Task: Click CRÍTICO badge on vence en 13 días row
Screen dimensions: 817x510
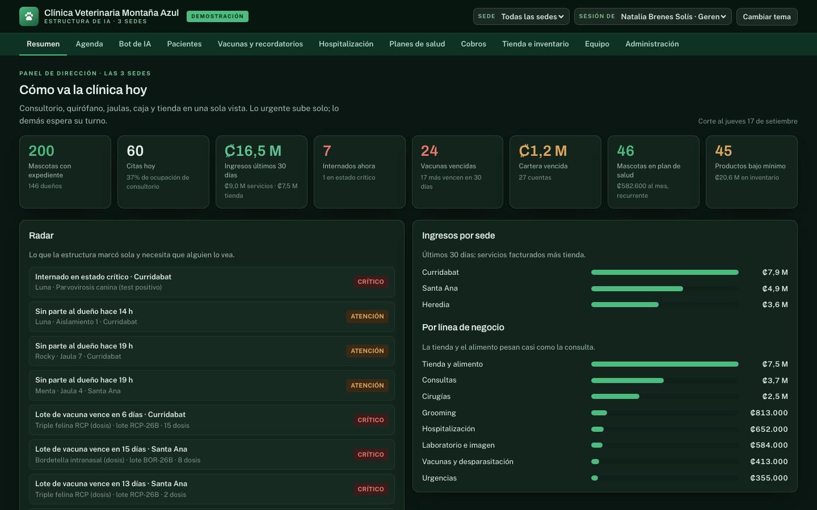Action: point(370,489)
